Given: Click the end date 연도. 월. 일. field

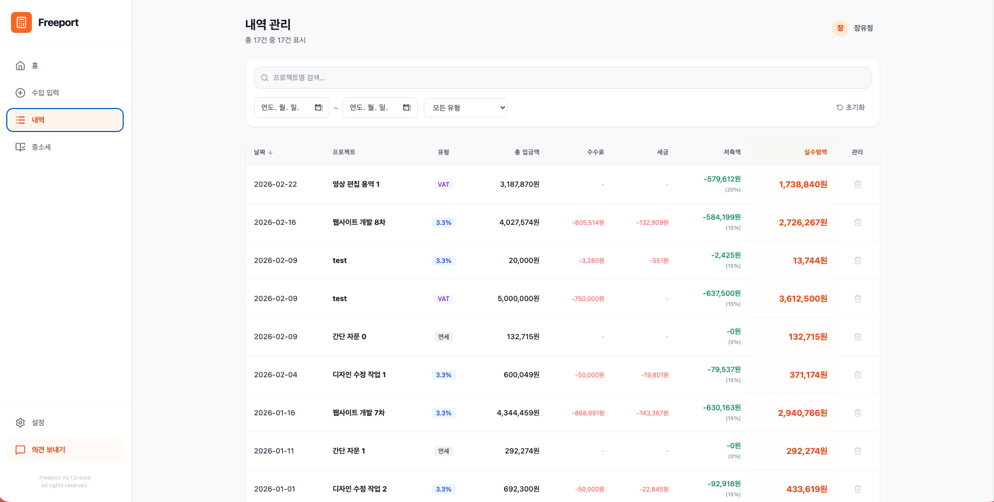Looking at the screenshot, I should coord(380,107).
